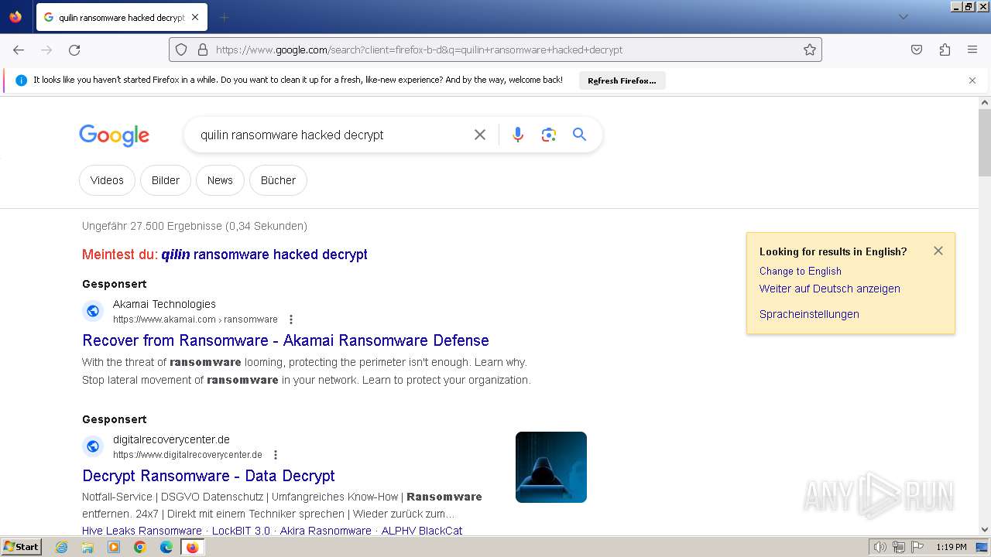Image resolution: width=991 pixels, height=557 pixels.
Task: Open the Firefox application menu
Action: click(972, 50)
